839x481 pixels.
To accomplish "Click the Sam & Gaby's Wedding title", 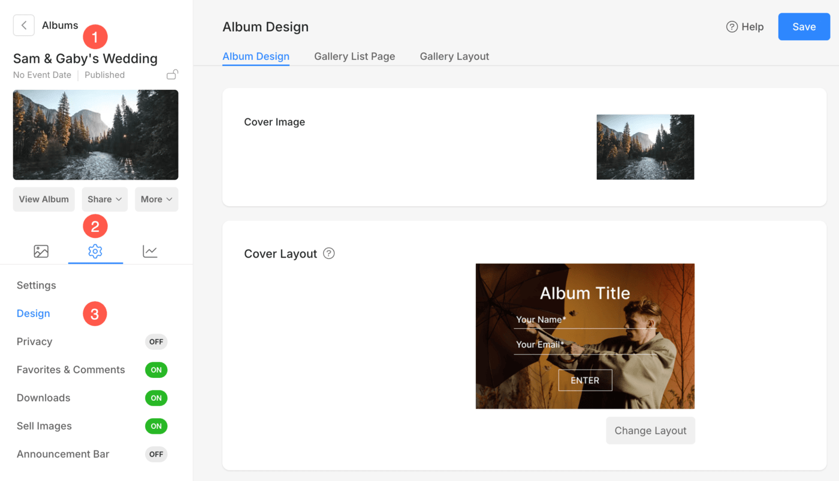I will [86, 59].
